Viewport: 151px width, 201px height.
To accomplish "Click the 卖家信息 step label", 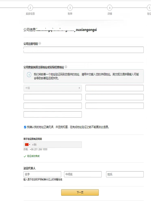I will point(30,13).
